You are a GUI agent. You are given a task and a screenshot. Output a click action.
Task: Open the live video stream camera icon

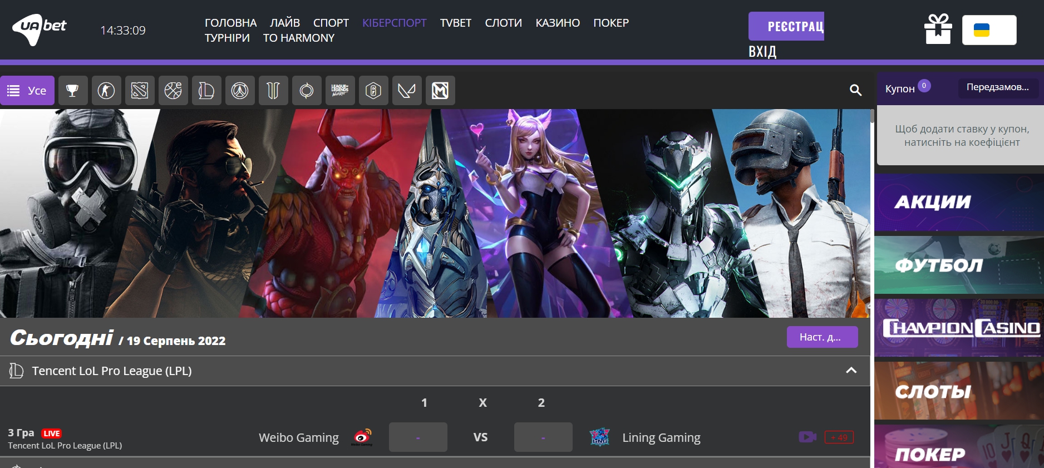(x=807, y=437)
